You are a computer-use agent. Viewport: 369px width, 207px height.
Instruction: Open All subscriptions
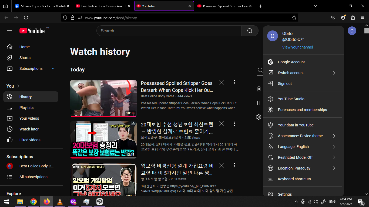(31, 177)
